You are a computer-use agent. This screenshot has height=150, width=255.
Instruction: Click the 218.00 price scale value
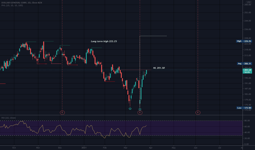coord(248,50)
